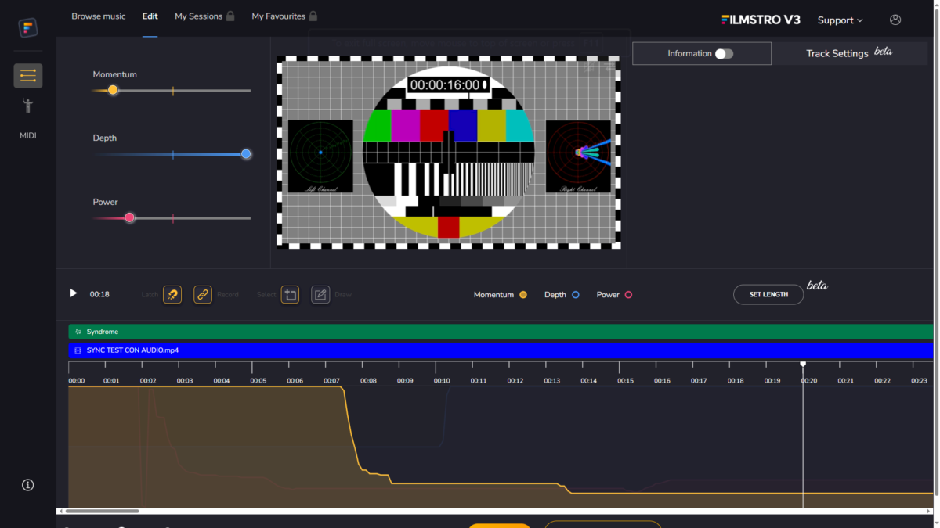Click the Momentum slider handle
This screenshot has height=528, width=940.
113,90
